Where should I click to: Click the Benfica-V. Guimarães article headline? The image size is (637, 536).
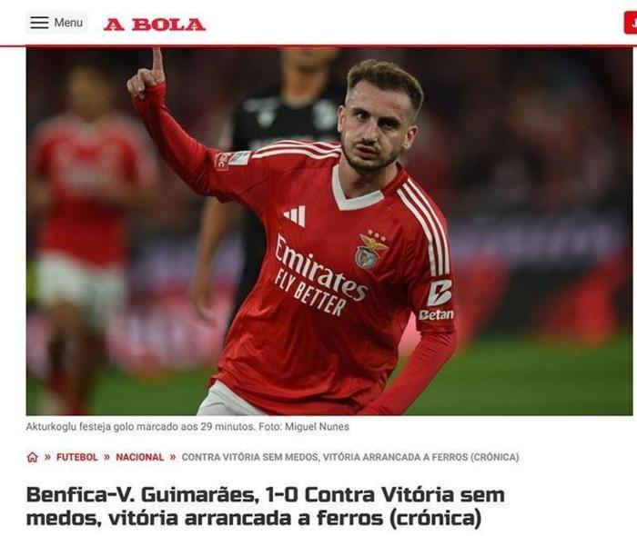click(x=266, y=506)
